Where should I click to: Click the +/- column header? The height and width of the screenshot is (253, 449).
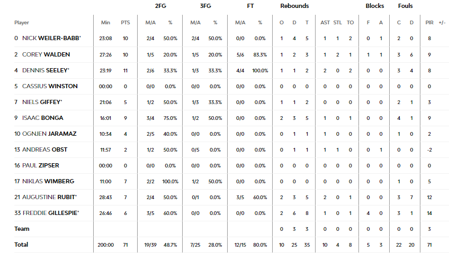[442, 23]
